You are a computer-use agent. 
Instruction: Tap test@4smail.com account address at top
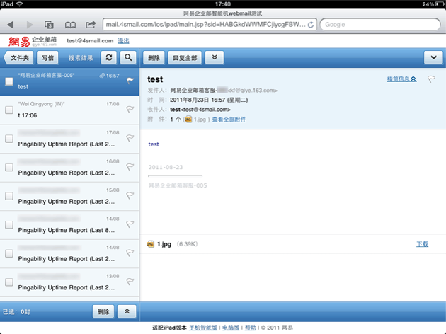[90, 41]
